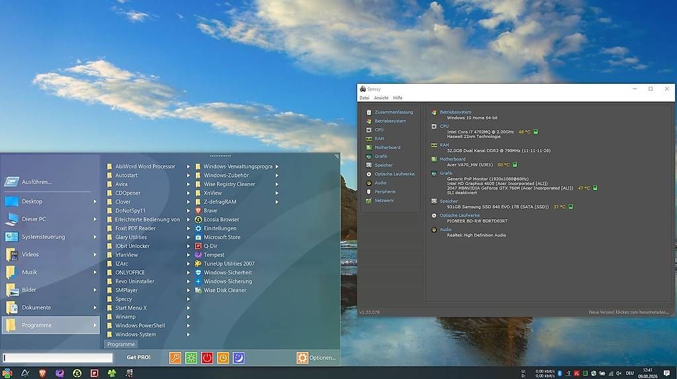This screenshot has height=379, width=677.
Task: Click the orange power symbol button
Action: (223, 357)
